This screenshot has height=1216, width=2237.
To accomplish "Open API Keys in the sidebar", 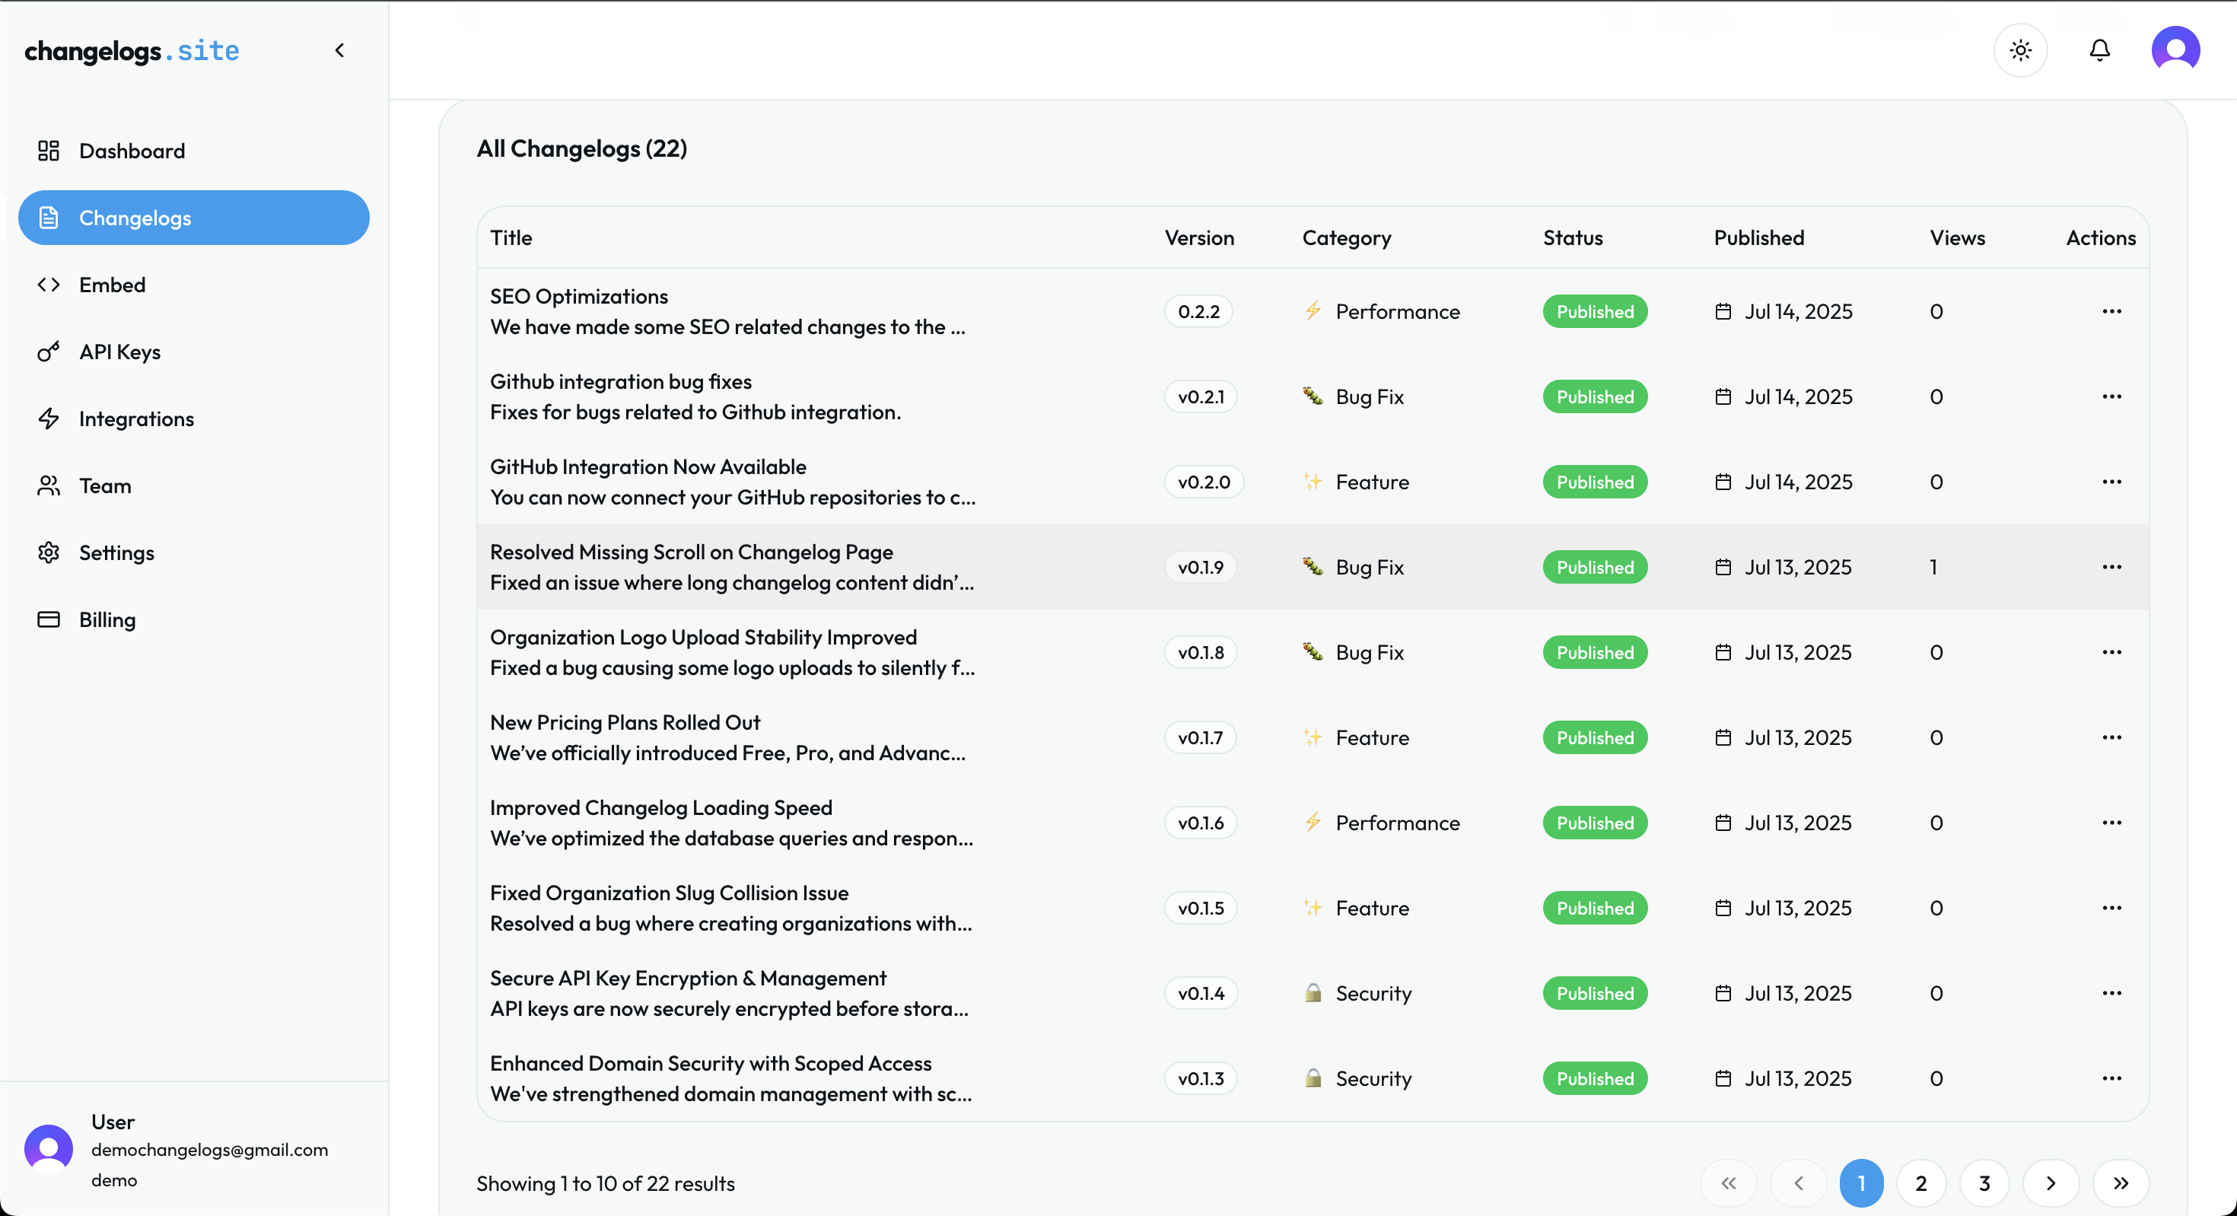I will pos(194,351).
